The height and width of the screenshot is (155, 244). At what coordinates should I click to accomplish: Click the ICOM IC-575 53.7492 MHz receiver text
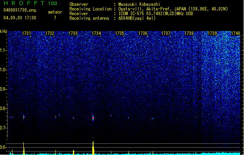[x=156, y=14]
